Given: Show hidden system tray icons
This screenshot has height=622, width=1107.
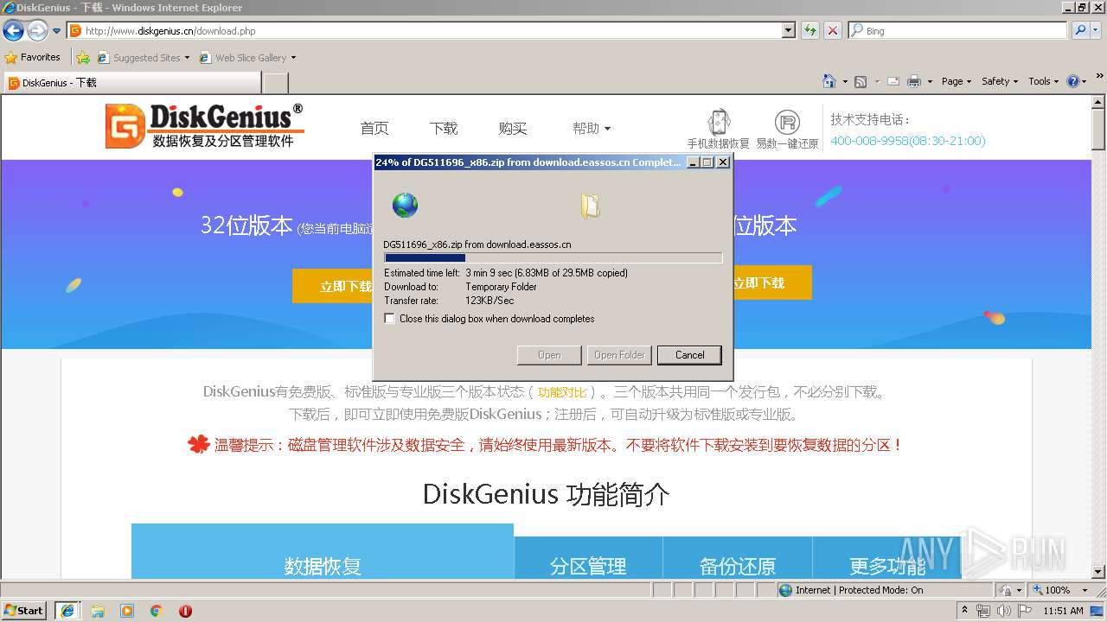Looking at the screenshot, I should [964, 610].
